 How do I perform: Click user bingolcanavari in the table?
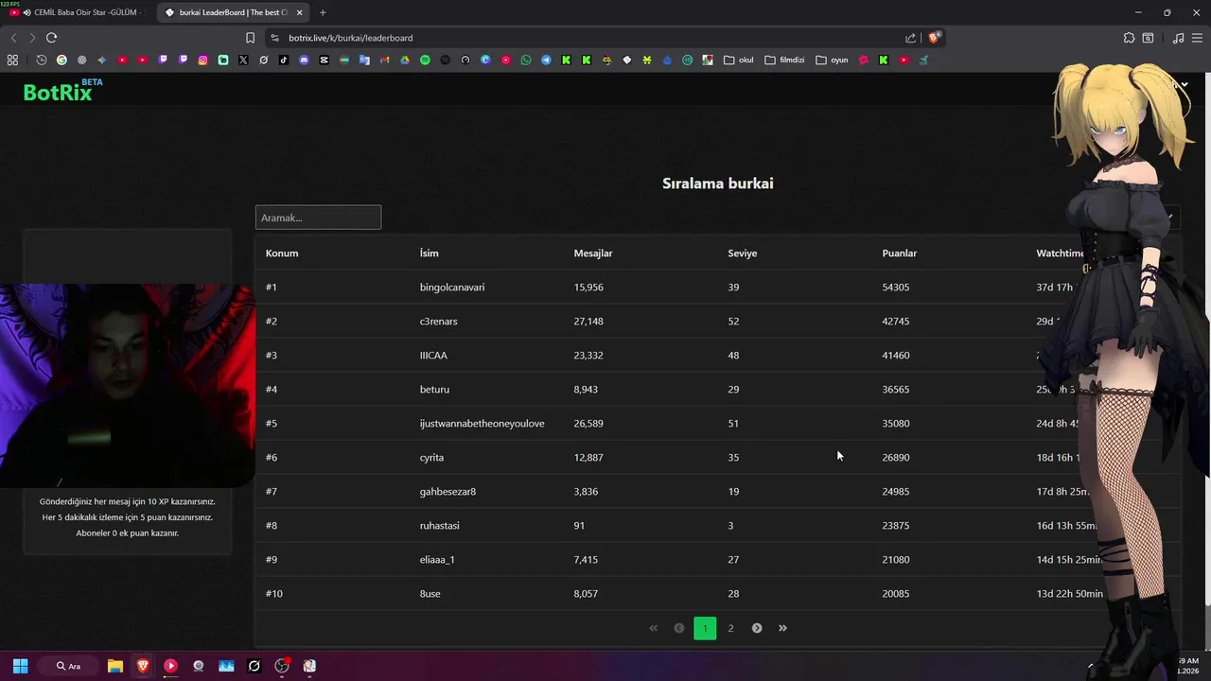[452, 288]
